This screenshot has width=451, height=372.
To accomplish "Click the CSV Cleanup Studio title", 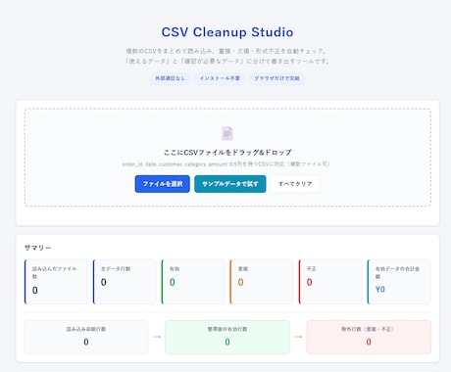I will tap(227, 32).
